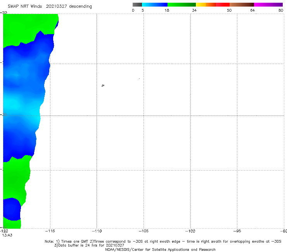The width and height of the screenshot is (287, 252).
Task: Click the note '3)Data buffer is 24 hrs for 20210327'
Action: (x=89, y=245)
